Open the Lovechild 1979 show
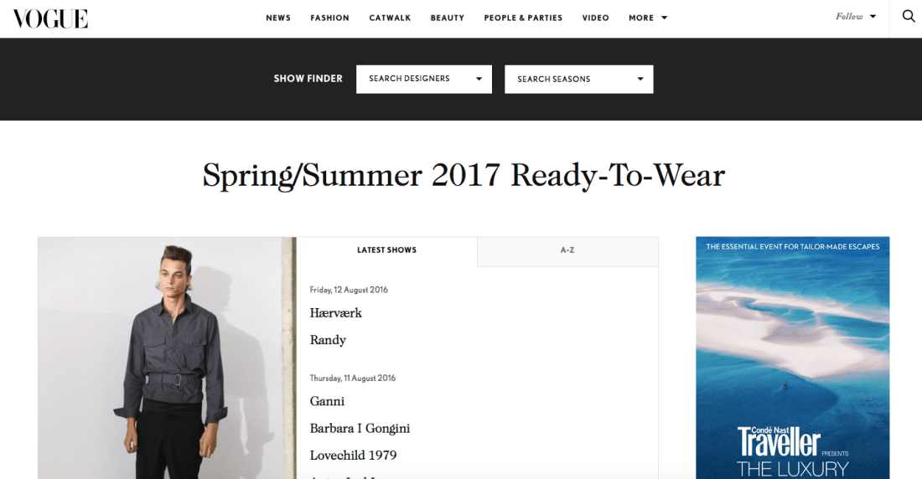This screenshot has width=922, height=479. (x=354, y=456)
